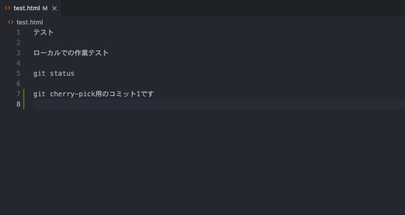This screenshot has width=405, height=215.
Task: Open the green git change marker on line 7
Action: (24, 94)
